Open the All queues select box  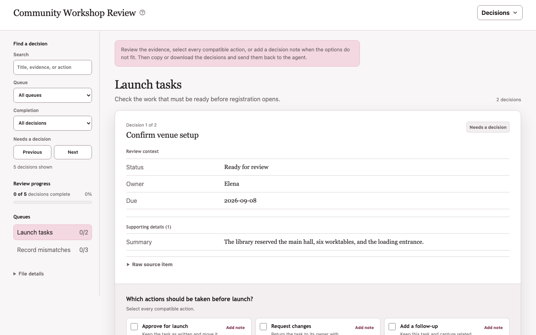(x=52, y=95)
